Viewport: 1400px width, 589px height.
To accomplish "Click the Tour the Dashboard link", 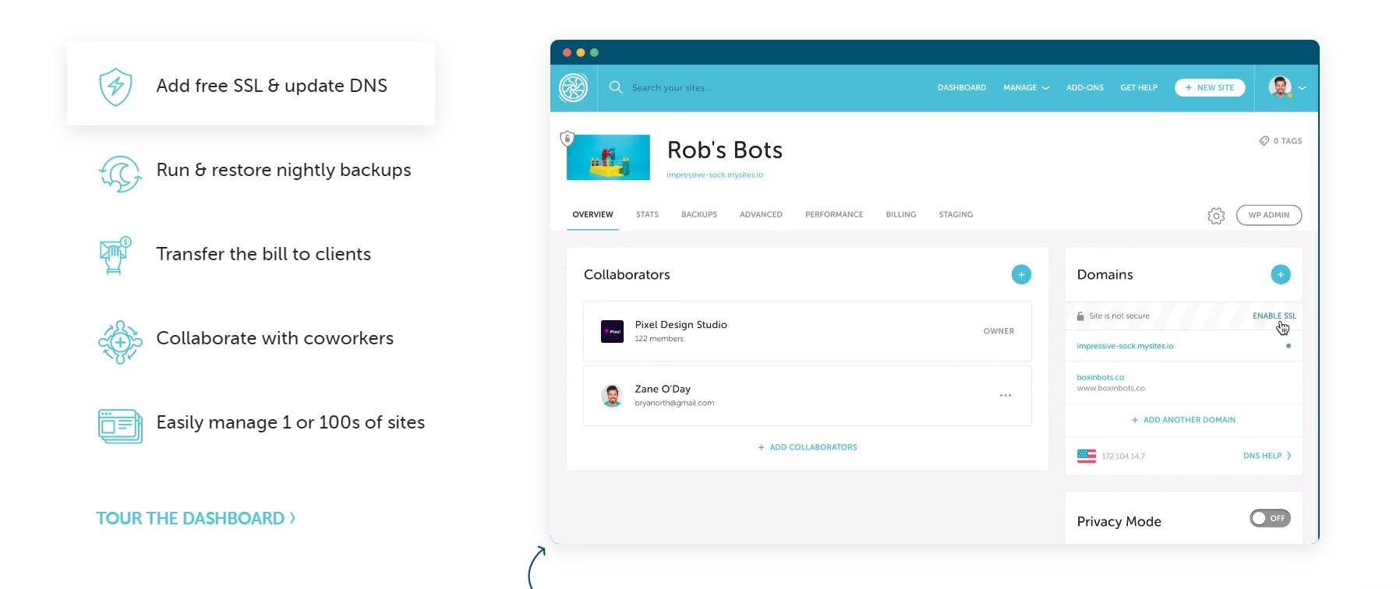I will click(x=196, y=518).
